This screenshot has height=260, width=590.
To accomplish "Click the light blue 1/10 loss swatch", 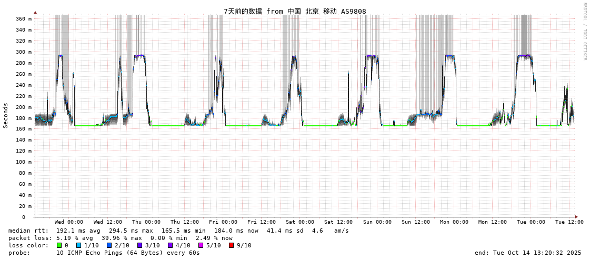I will click(79, 245).
